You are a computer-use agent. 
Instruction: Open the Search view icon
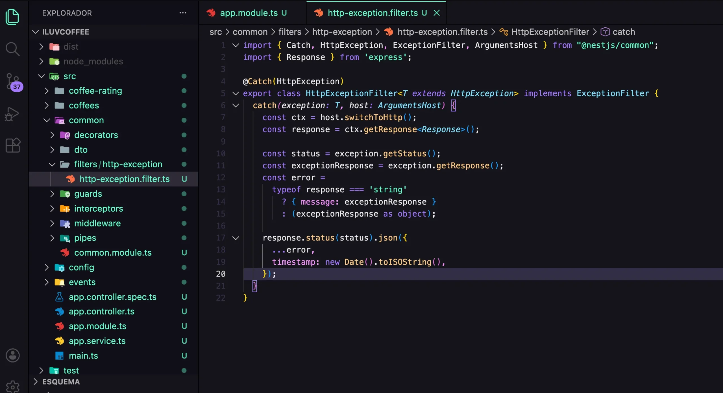click(x=12, y=49)
